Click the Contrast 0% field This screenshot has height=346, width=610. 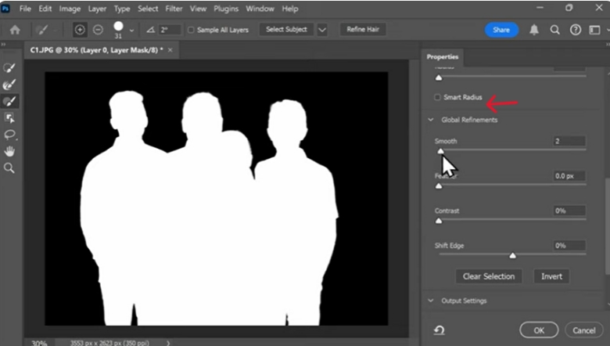pyautogui.click(x=569, y=211)
